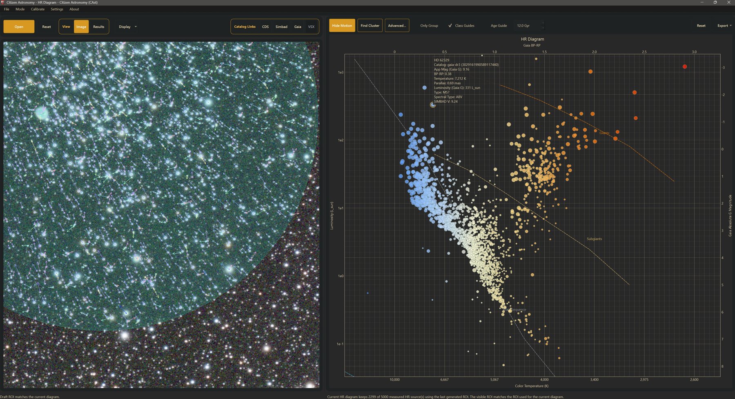Image resolution: width=735 pixels, height=399 pixels.
Task: Open the Calibrate menu
Action: click(38, 9)
